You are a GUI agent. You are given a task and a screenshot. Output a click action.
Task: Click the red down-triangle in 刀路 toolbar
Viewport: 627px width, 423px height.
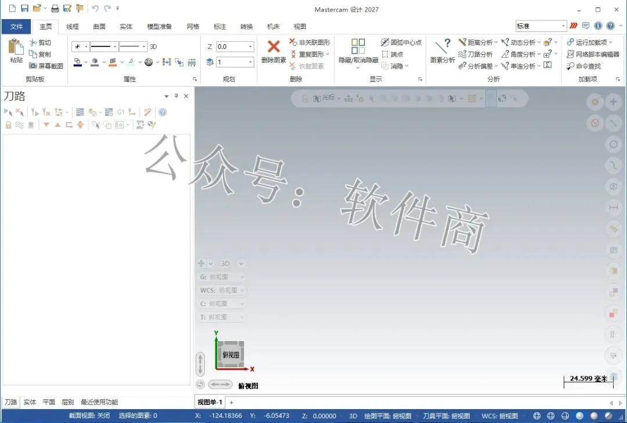(46, 125)
